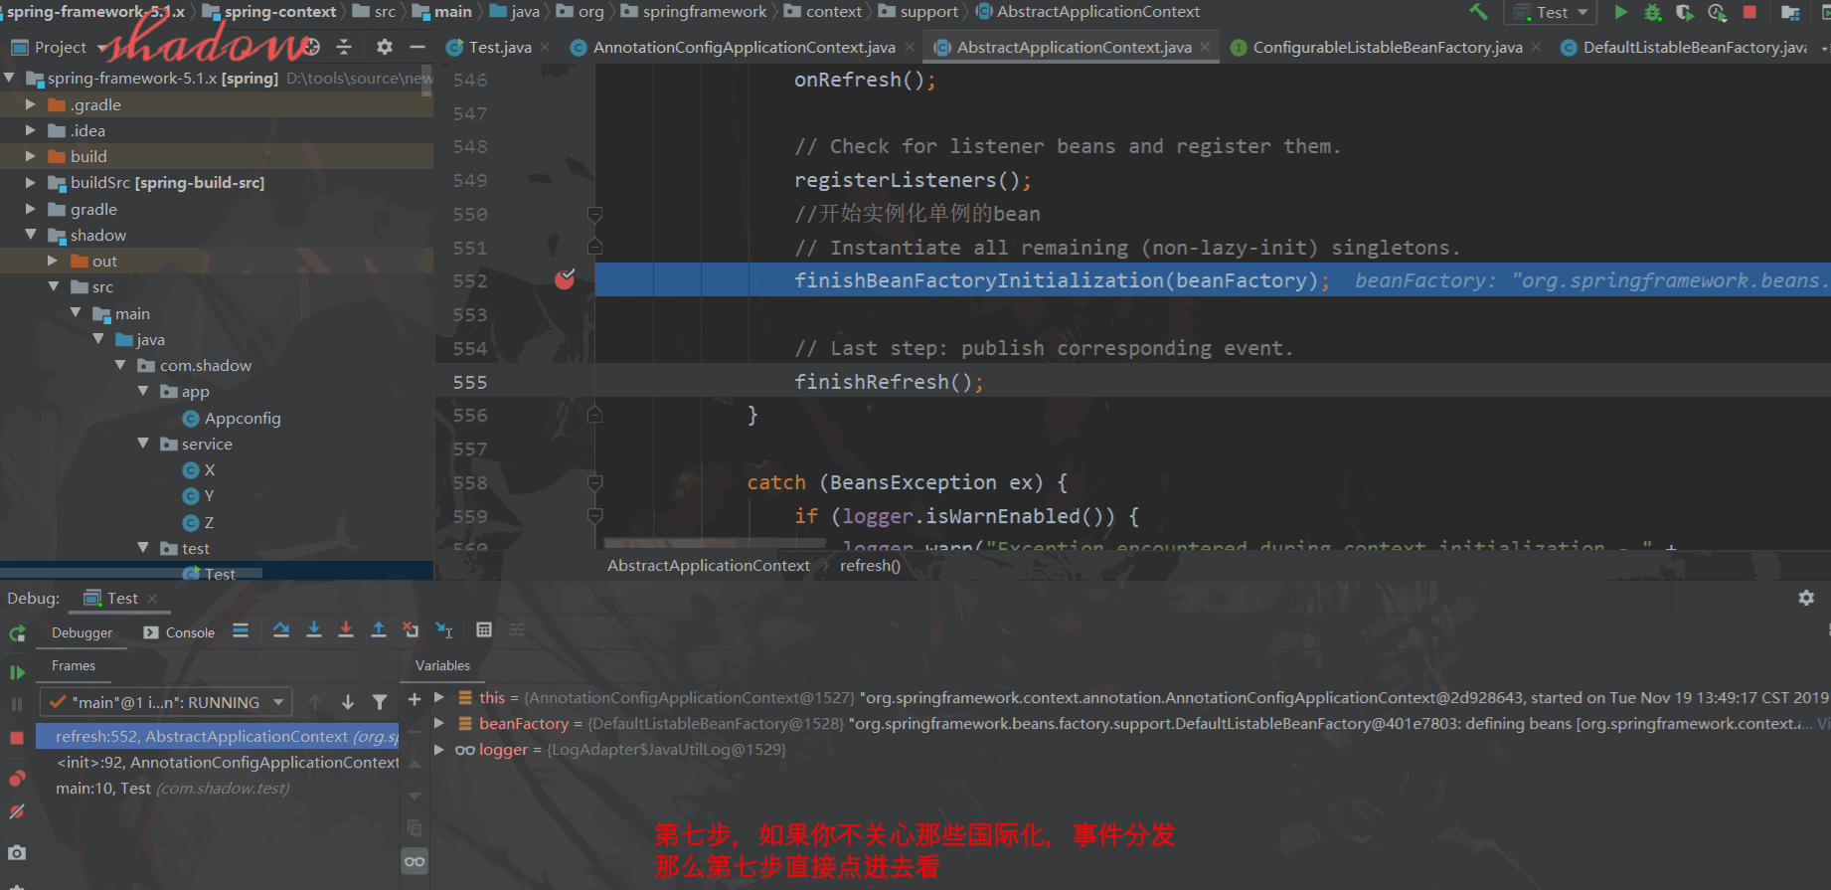Close the AbstractApplicationContext.java tab

tap(1206, 47)
